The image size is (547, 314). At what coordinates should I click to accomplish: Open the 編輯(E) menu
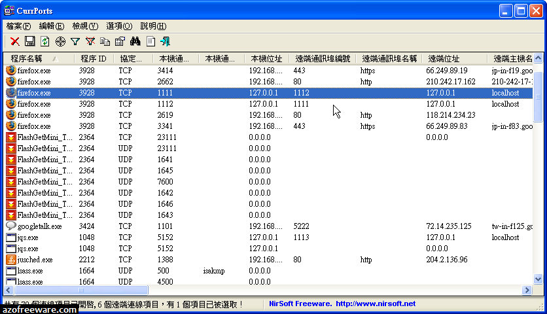(52, 26)
